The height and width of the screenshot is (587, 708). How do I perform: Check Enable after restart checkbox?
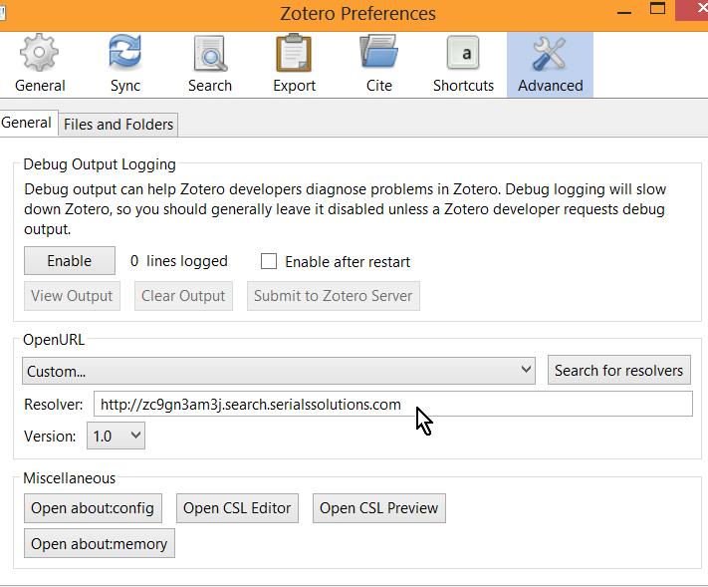[269, 261]
